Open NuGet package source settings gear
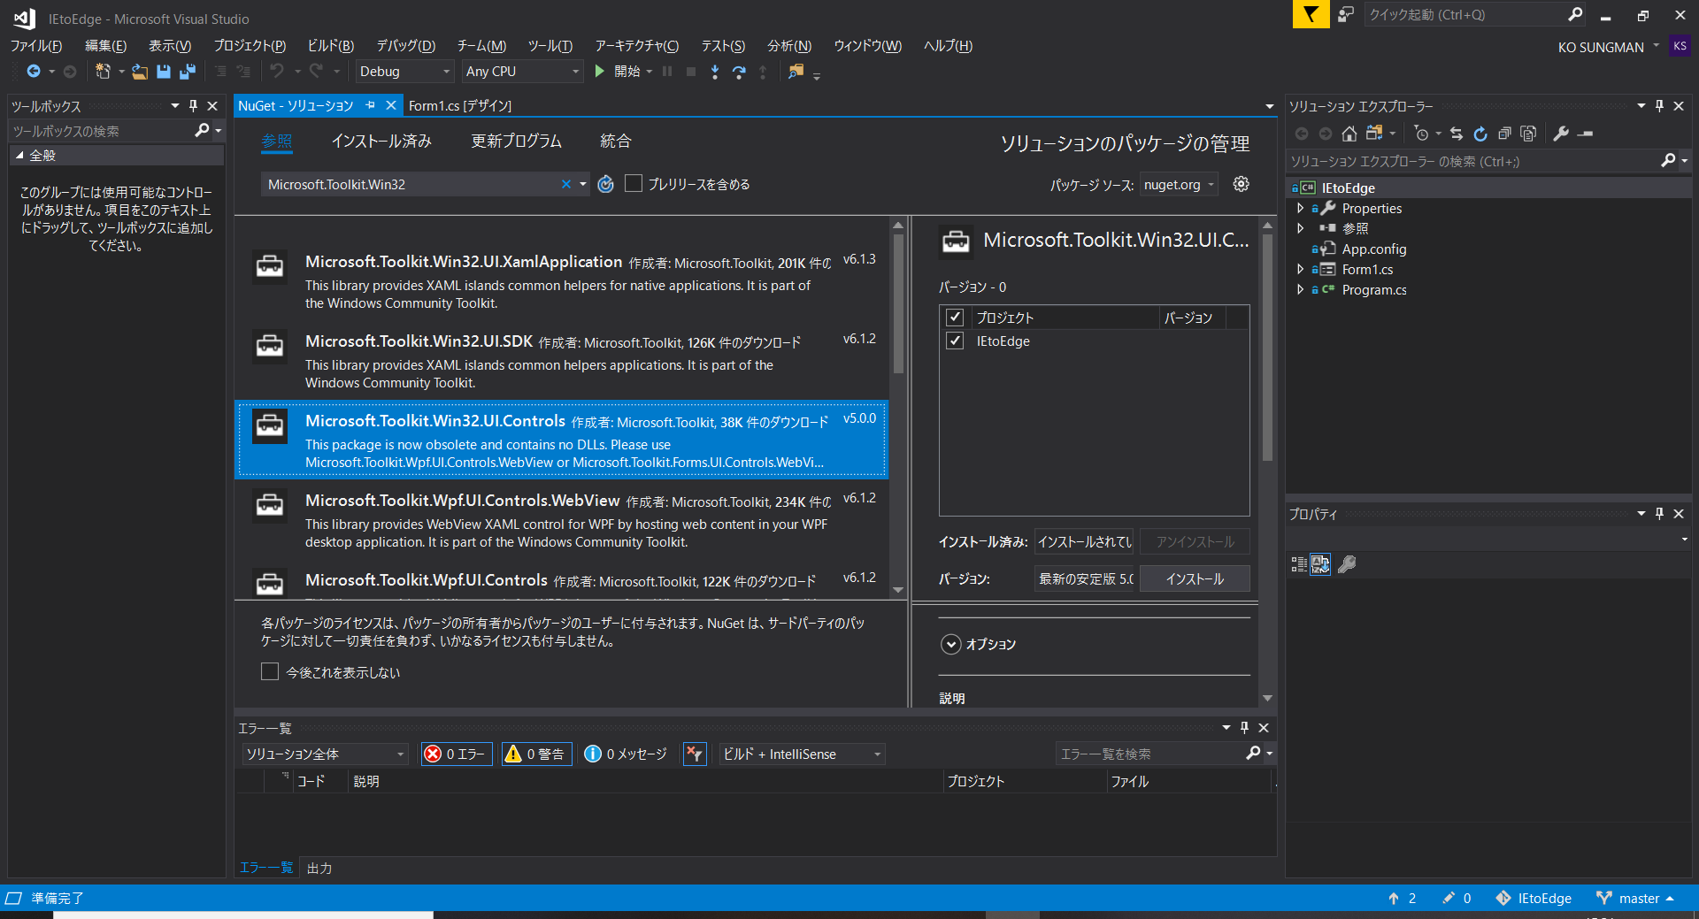Screen dimensions: 1699x919 (x=1242, y=184)
